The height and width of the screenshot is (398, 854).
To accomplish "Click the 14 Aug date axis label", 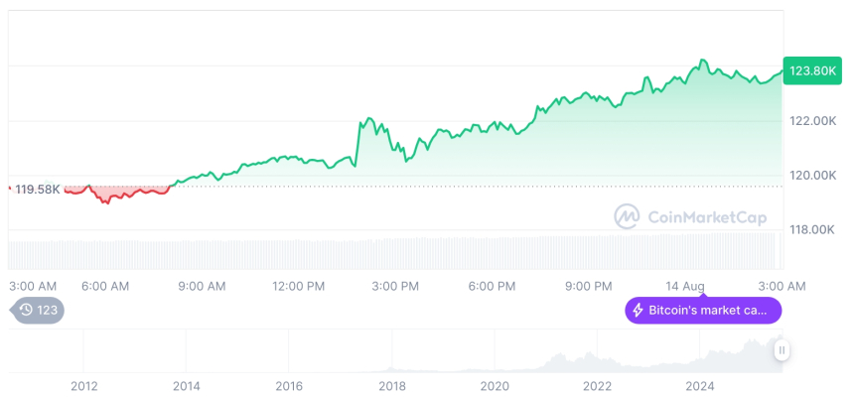I will point(686,286).
